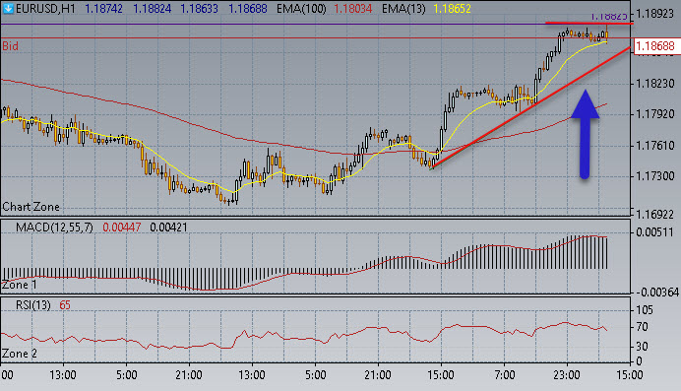
Task: Click the Zone 1 label in MACD panel
Action: pyautogui.click(x=20, y=285)
